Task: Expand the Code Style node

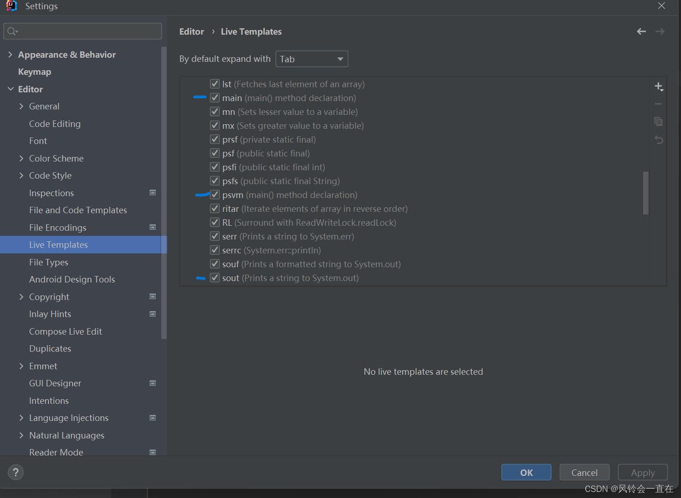Action: (21, 175)
